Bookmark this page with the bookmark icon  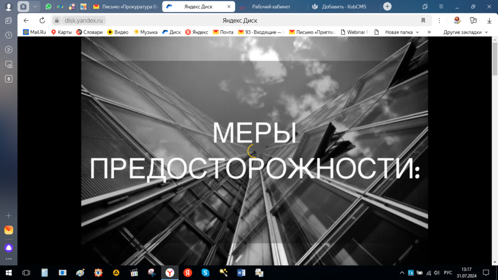423,20
